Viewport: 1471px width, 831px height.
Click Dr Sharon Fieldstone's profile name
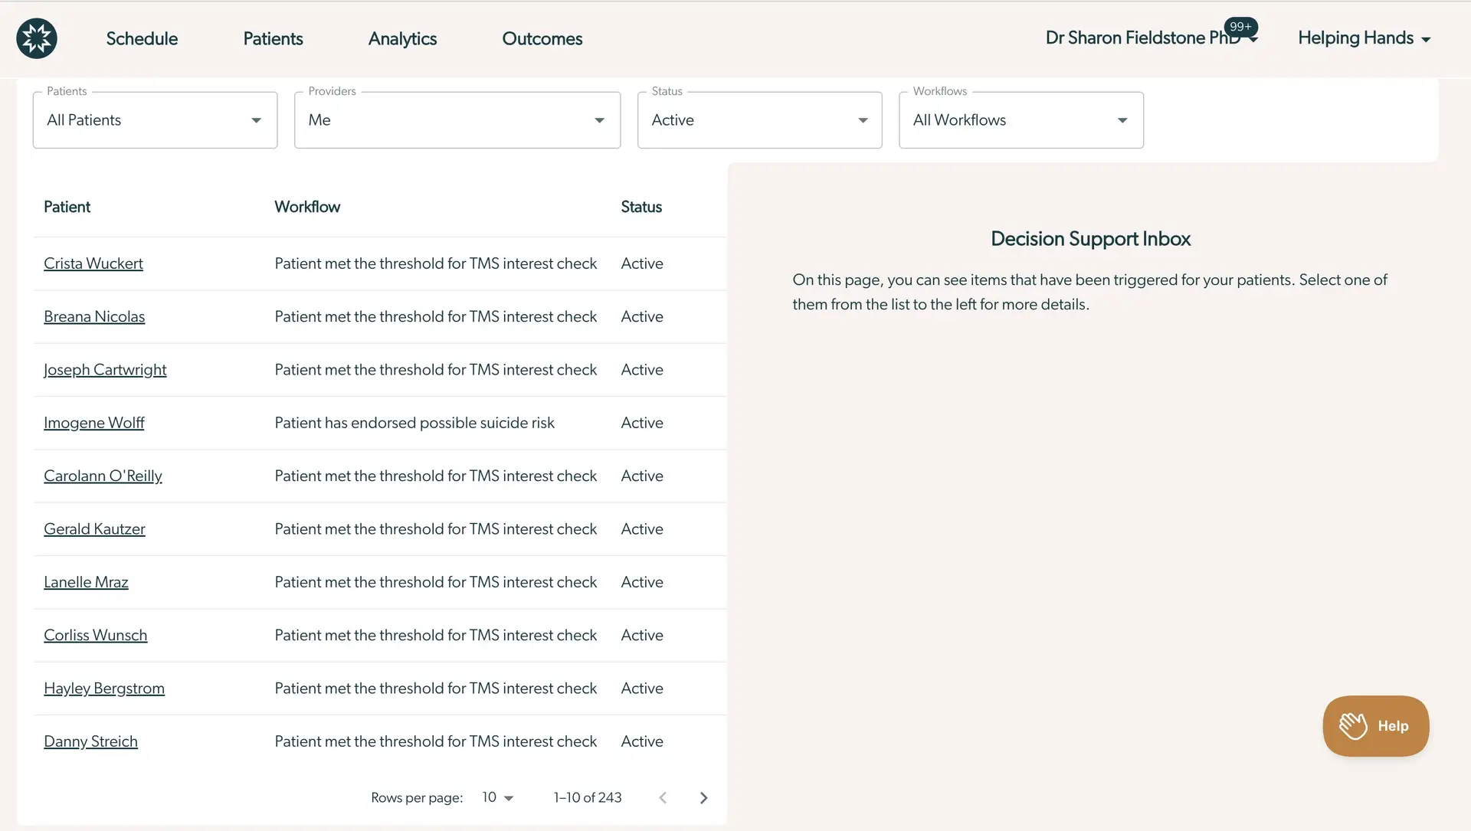[1137, 37]
